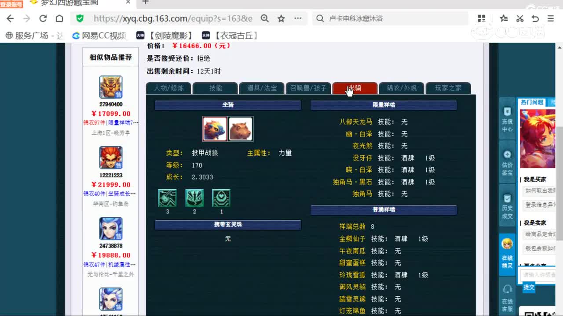
Task: Click the green security shield in address bar
Action: [80, 19]
